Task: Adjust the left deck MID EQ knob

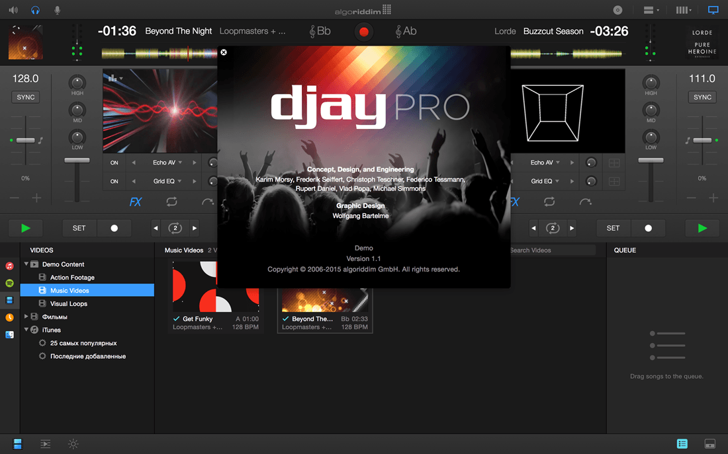Action: coord(77,110)
